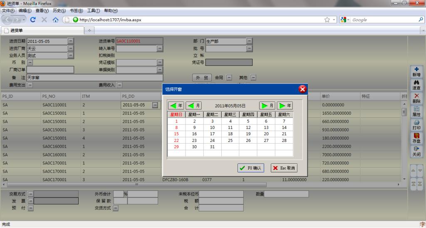Click the Firefox home icon
426x228 pixels.
coord(55,20)
